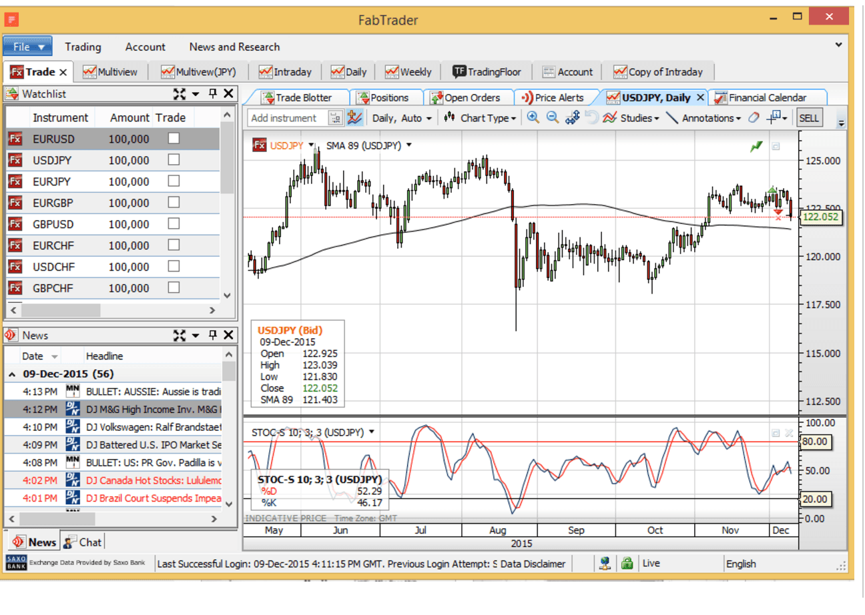Click the trend line icon before Annotations
Screen dimensions: 865x615
point(672,118)
